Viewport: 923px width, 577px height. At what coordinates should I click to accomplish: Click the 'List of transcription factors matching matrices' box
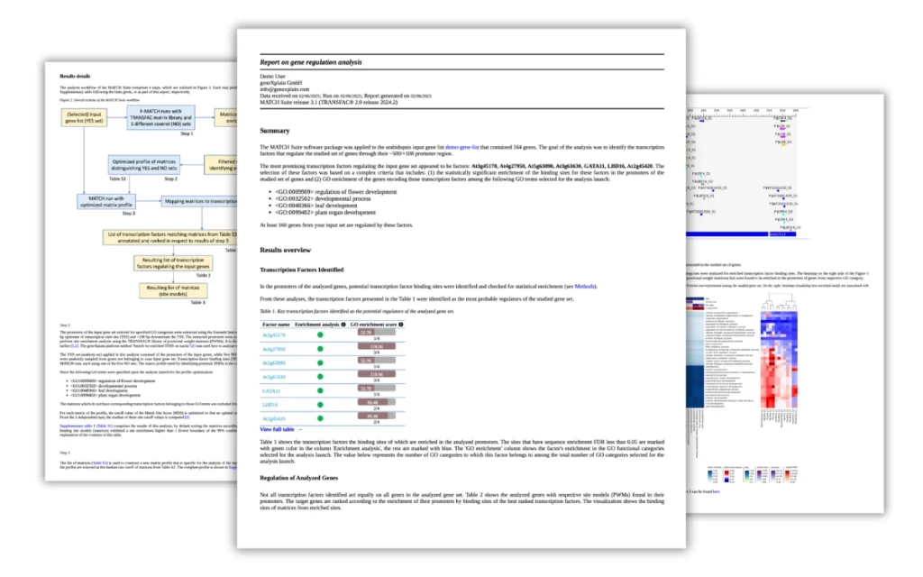click(170, 237)
